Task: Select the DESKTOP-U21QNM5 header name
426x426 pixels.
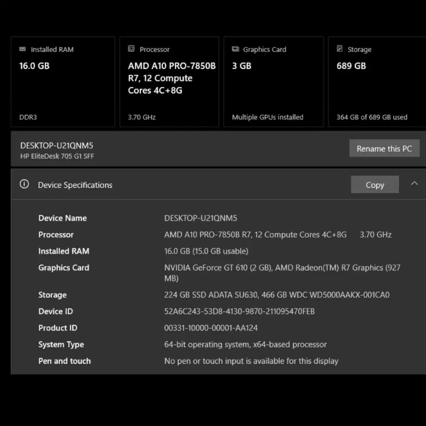Action: pyautogui.click(x=57, y=146)
